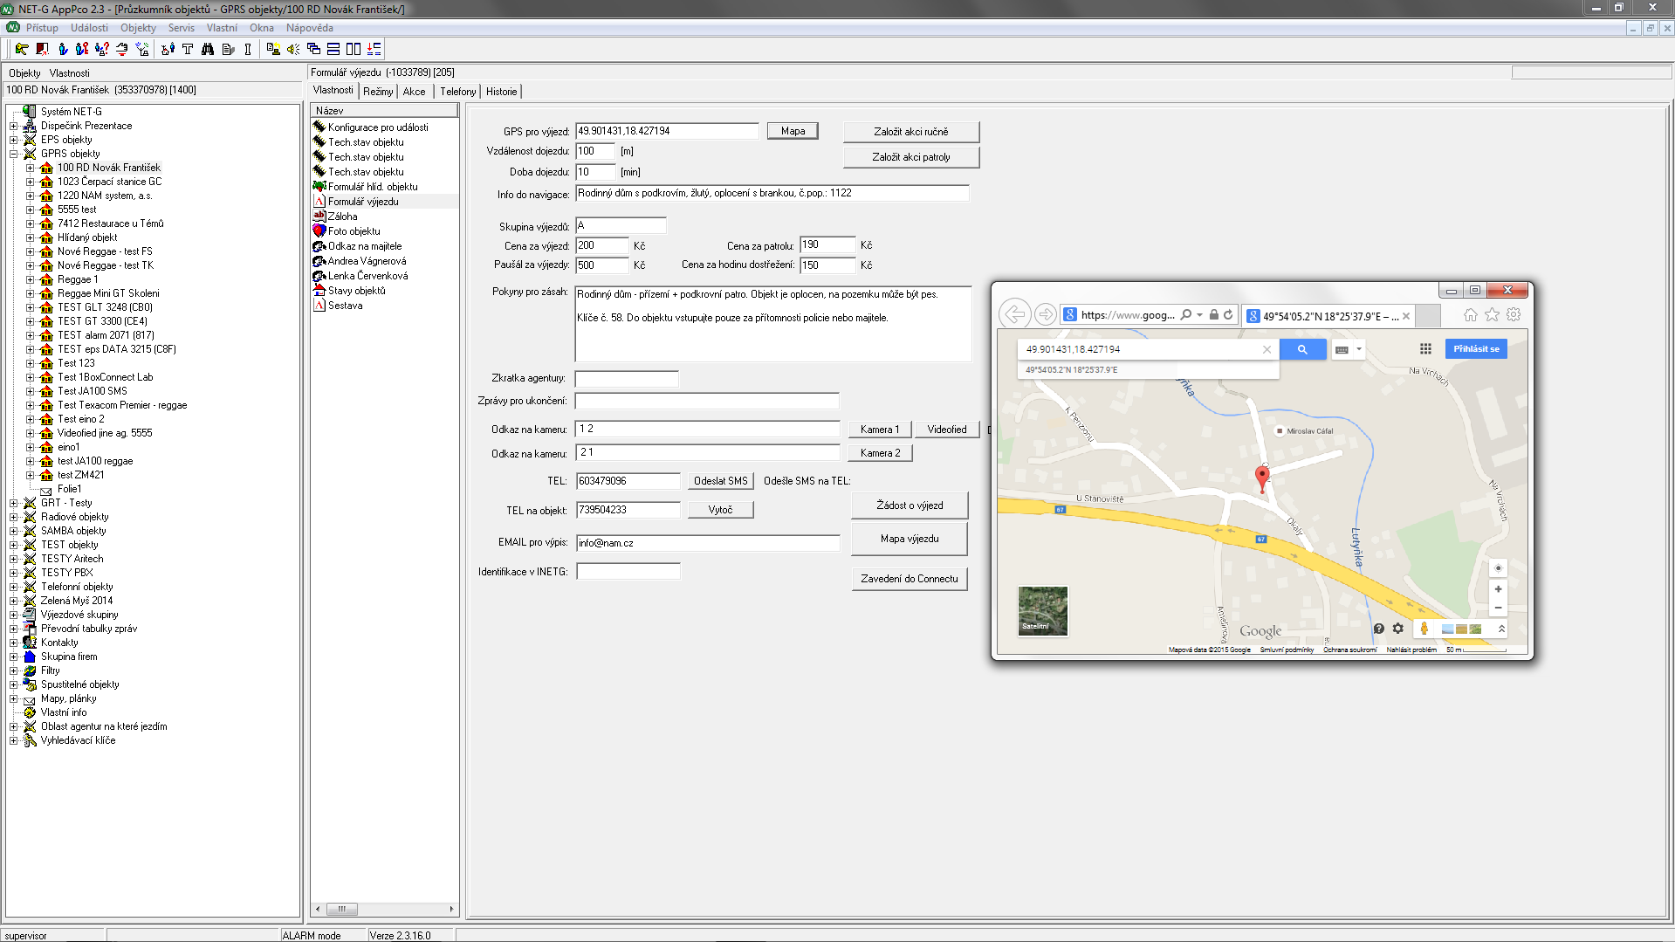Click the logout door toolbar icon
Image resolution: width=1675 pixels, height=942 pixels.
(x=42, y=49)
